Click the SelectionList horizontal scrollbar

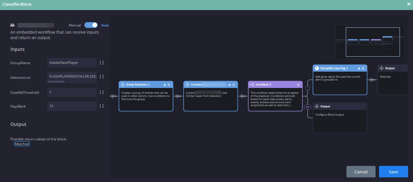pyautogui.click(x=56, y=82)
